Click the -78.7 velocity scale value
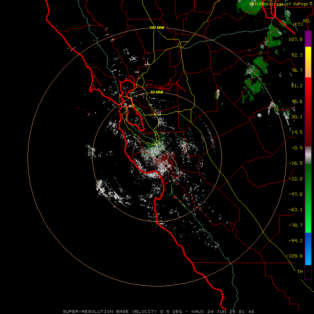This screenshot has height=314, width=314. click(296, 225)
